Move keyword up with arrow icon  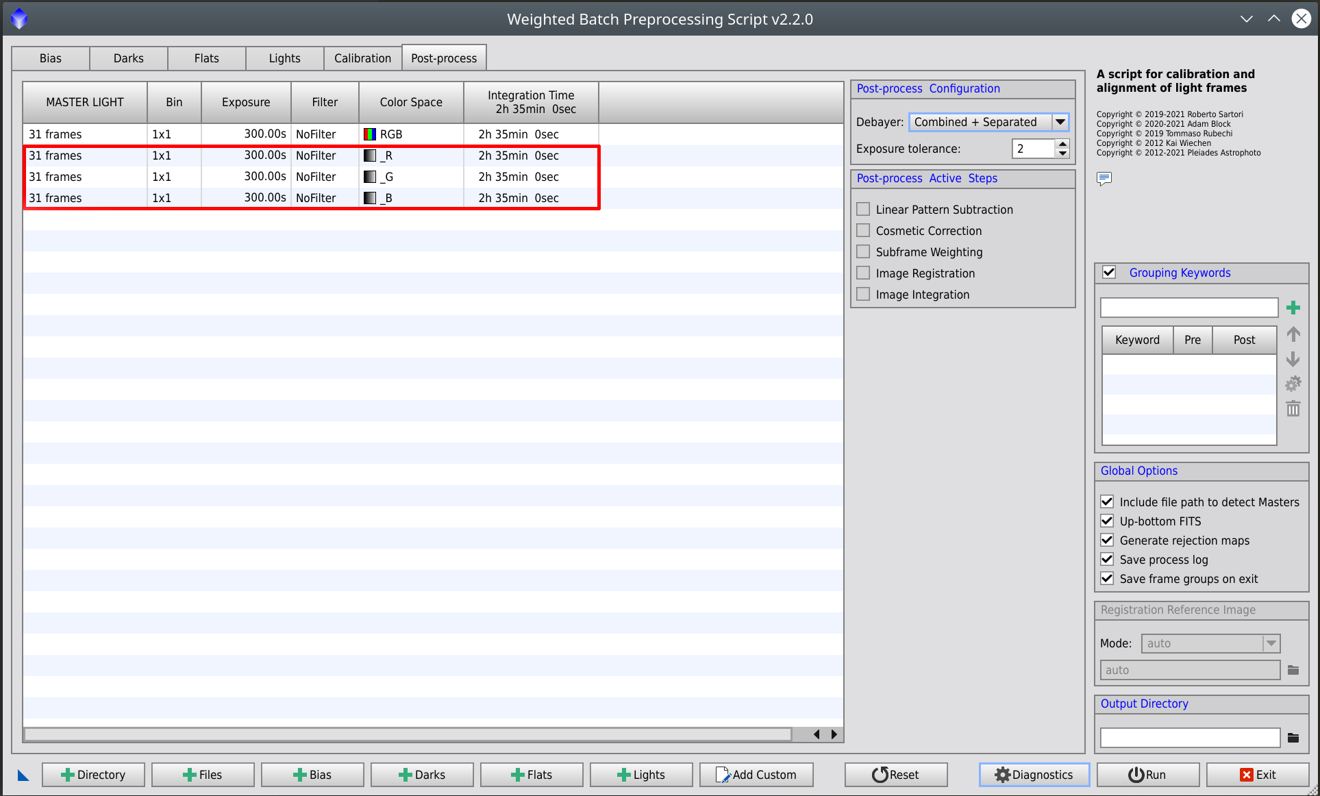[1293, 334]
